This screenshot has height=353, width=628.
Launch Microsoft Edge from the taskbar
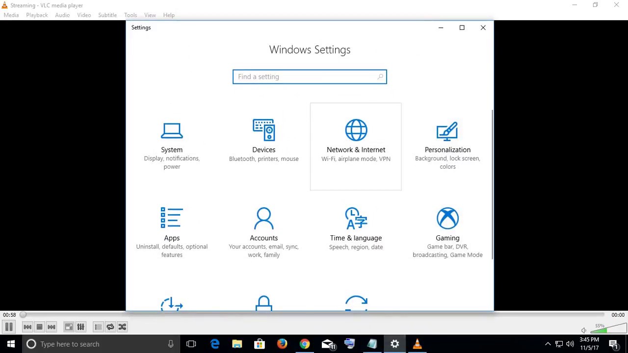click(x=215, y=344)
